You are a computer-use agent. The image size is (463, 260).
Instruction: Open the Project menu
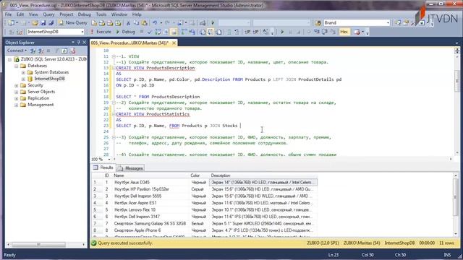66,14
